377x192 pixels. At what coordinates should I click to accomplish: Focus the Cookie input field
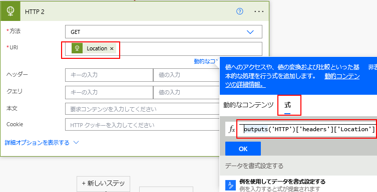point(142,125)
